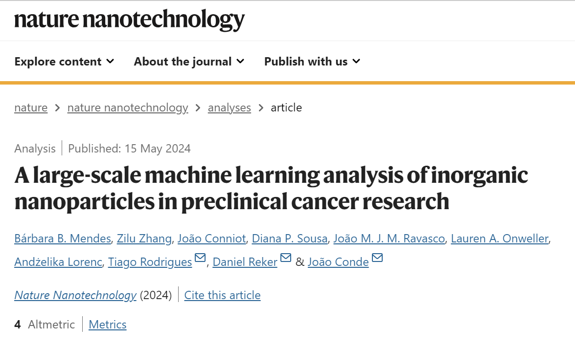Click the email icon next to Tiago Rodrigues
Screen dimensions: 575x347
[200, 258]
